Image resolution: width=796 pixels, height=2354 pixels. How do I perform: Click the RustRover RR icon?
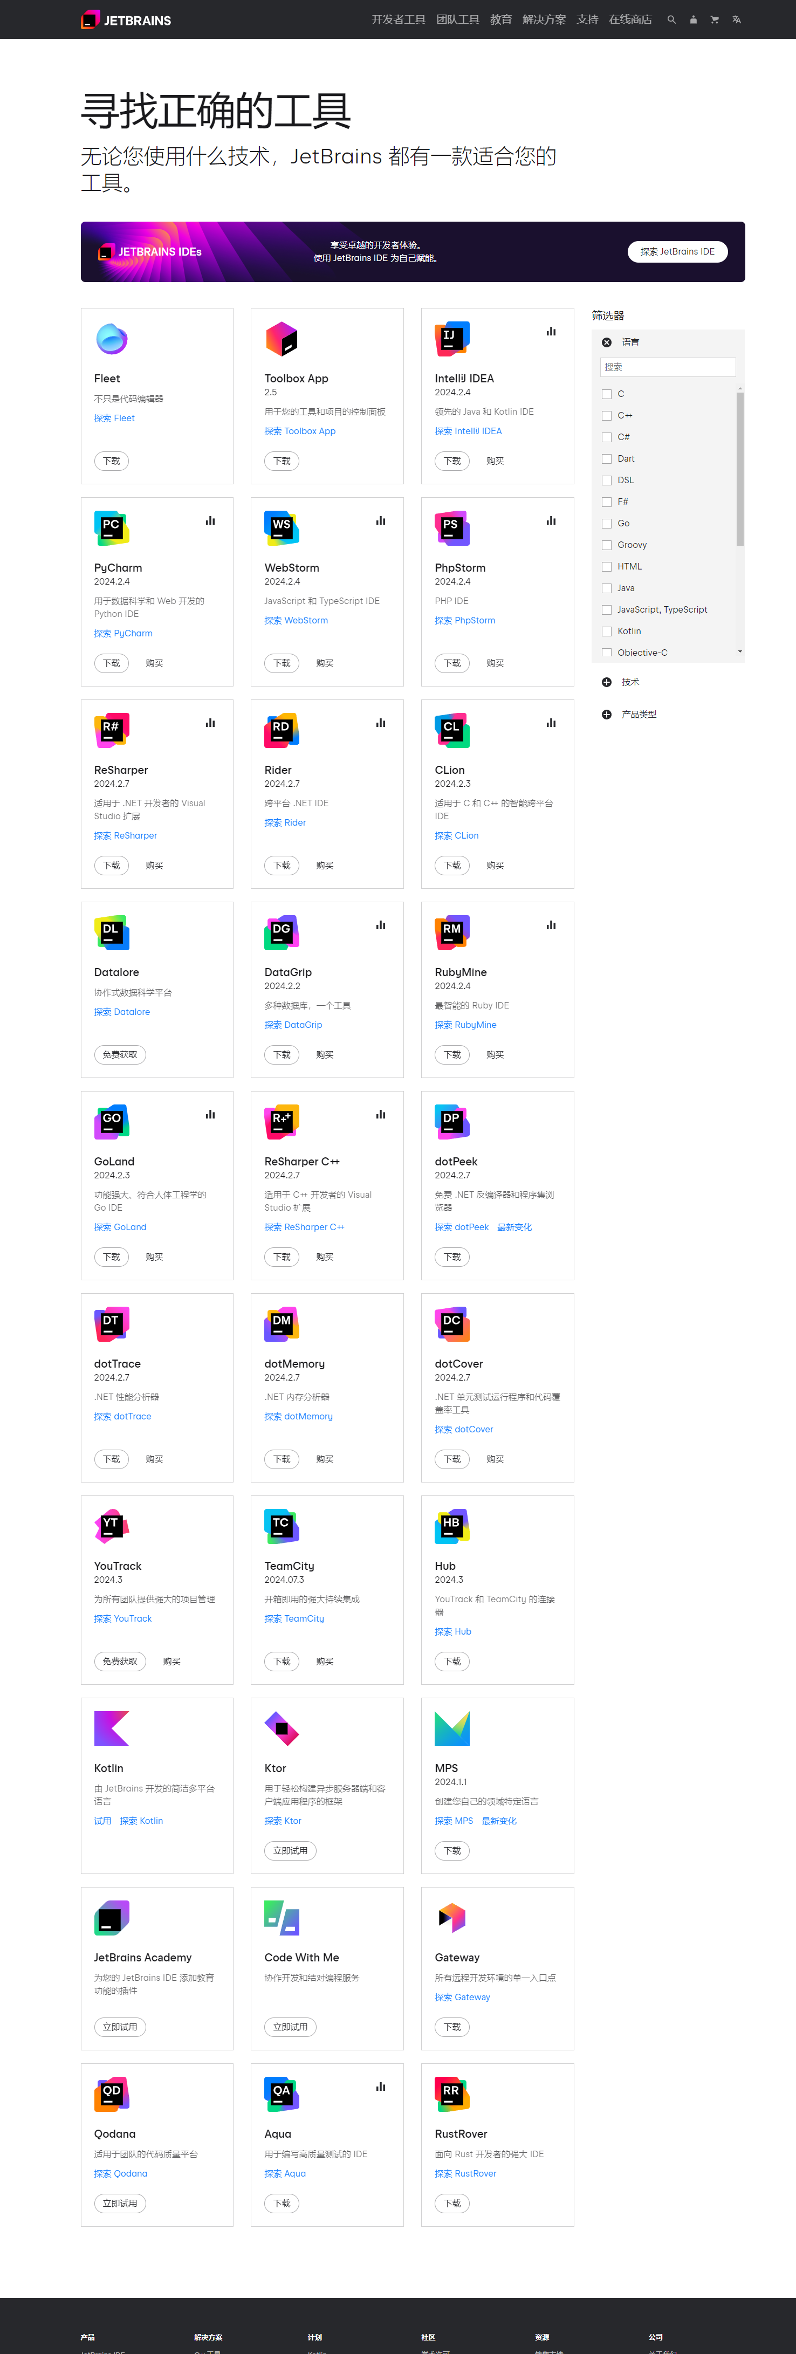[452, 2094]
